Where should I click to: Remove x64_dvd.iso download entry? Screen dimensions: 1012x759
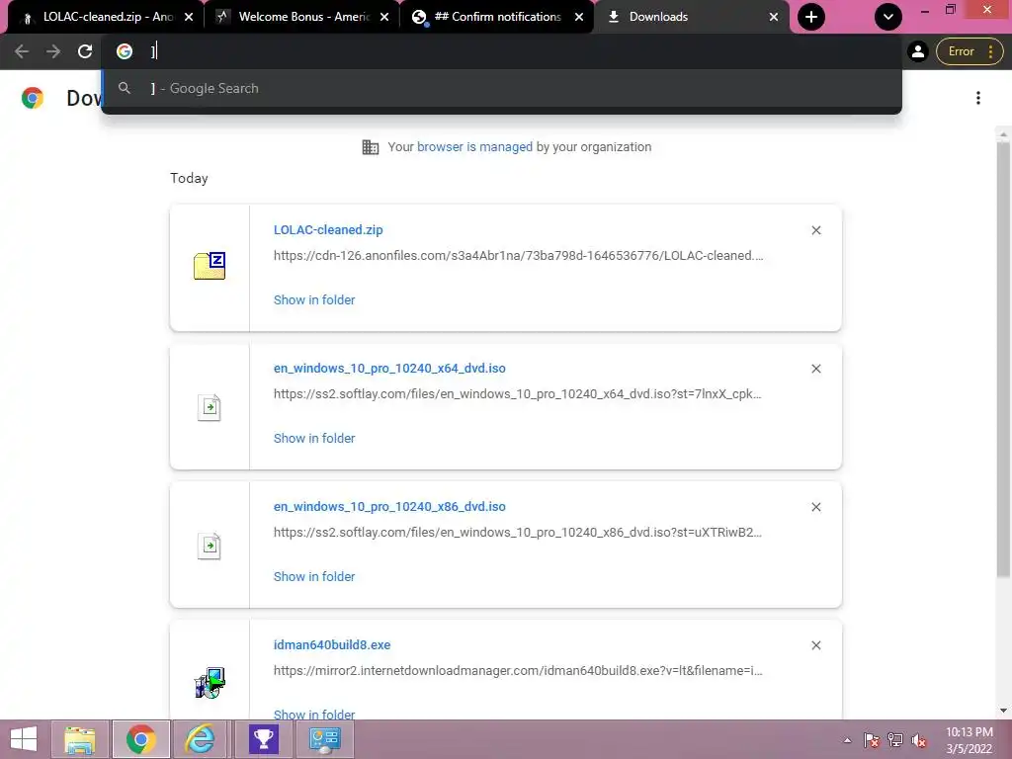(815, 369)
